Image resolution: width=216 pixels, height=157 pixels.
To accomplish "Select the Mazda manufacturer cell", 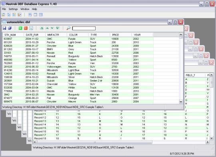I will click(56, 91).
